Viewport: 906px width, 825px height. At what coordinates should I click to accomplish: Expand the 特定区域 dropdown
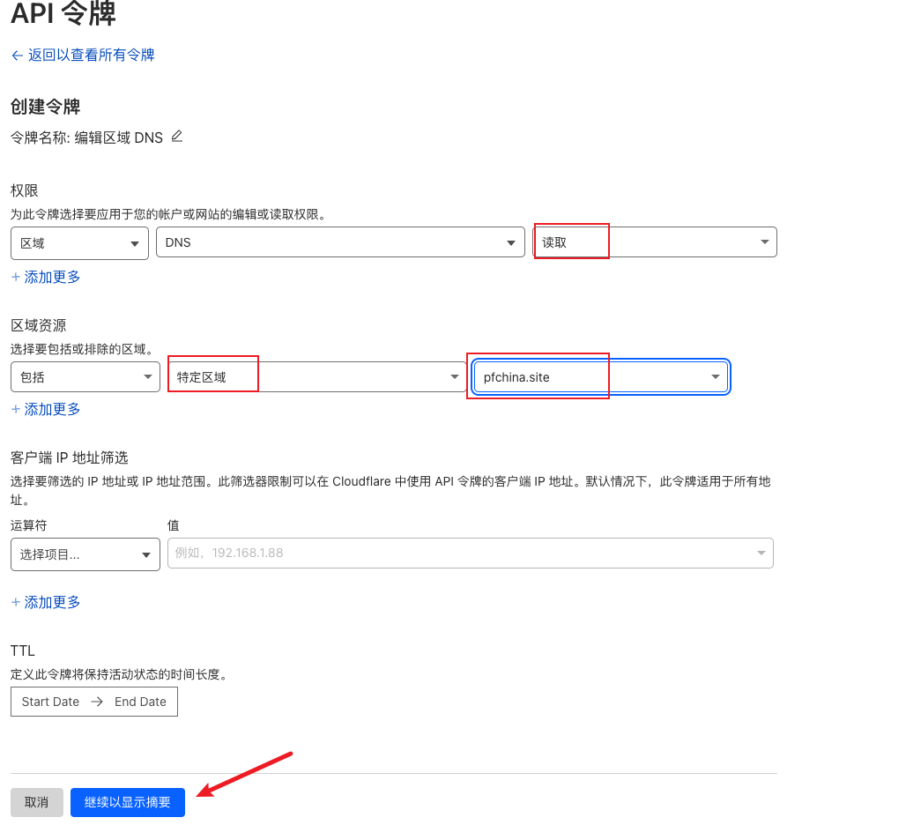coord(316,377)
